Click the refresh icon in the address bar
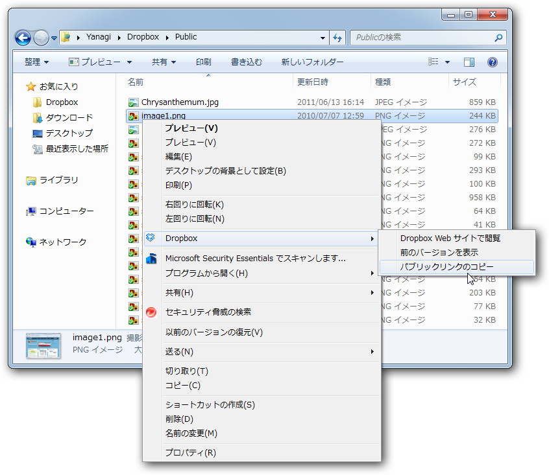 (337, 37)
